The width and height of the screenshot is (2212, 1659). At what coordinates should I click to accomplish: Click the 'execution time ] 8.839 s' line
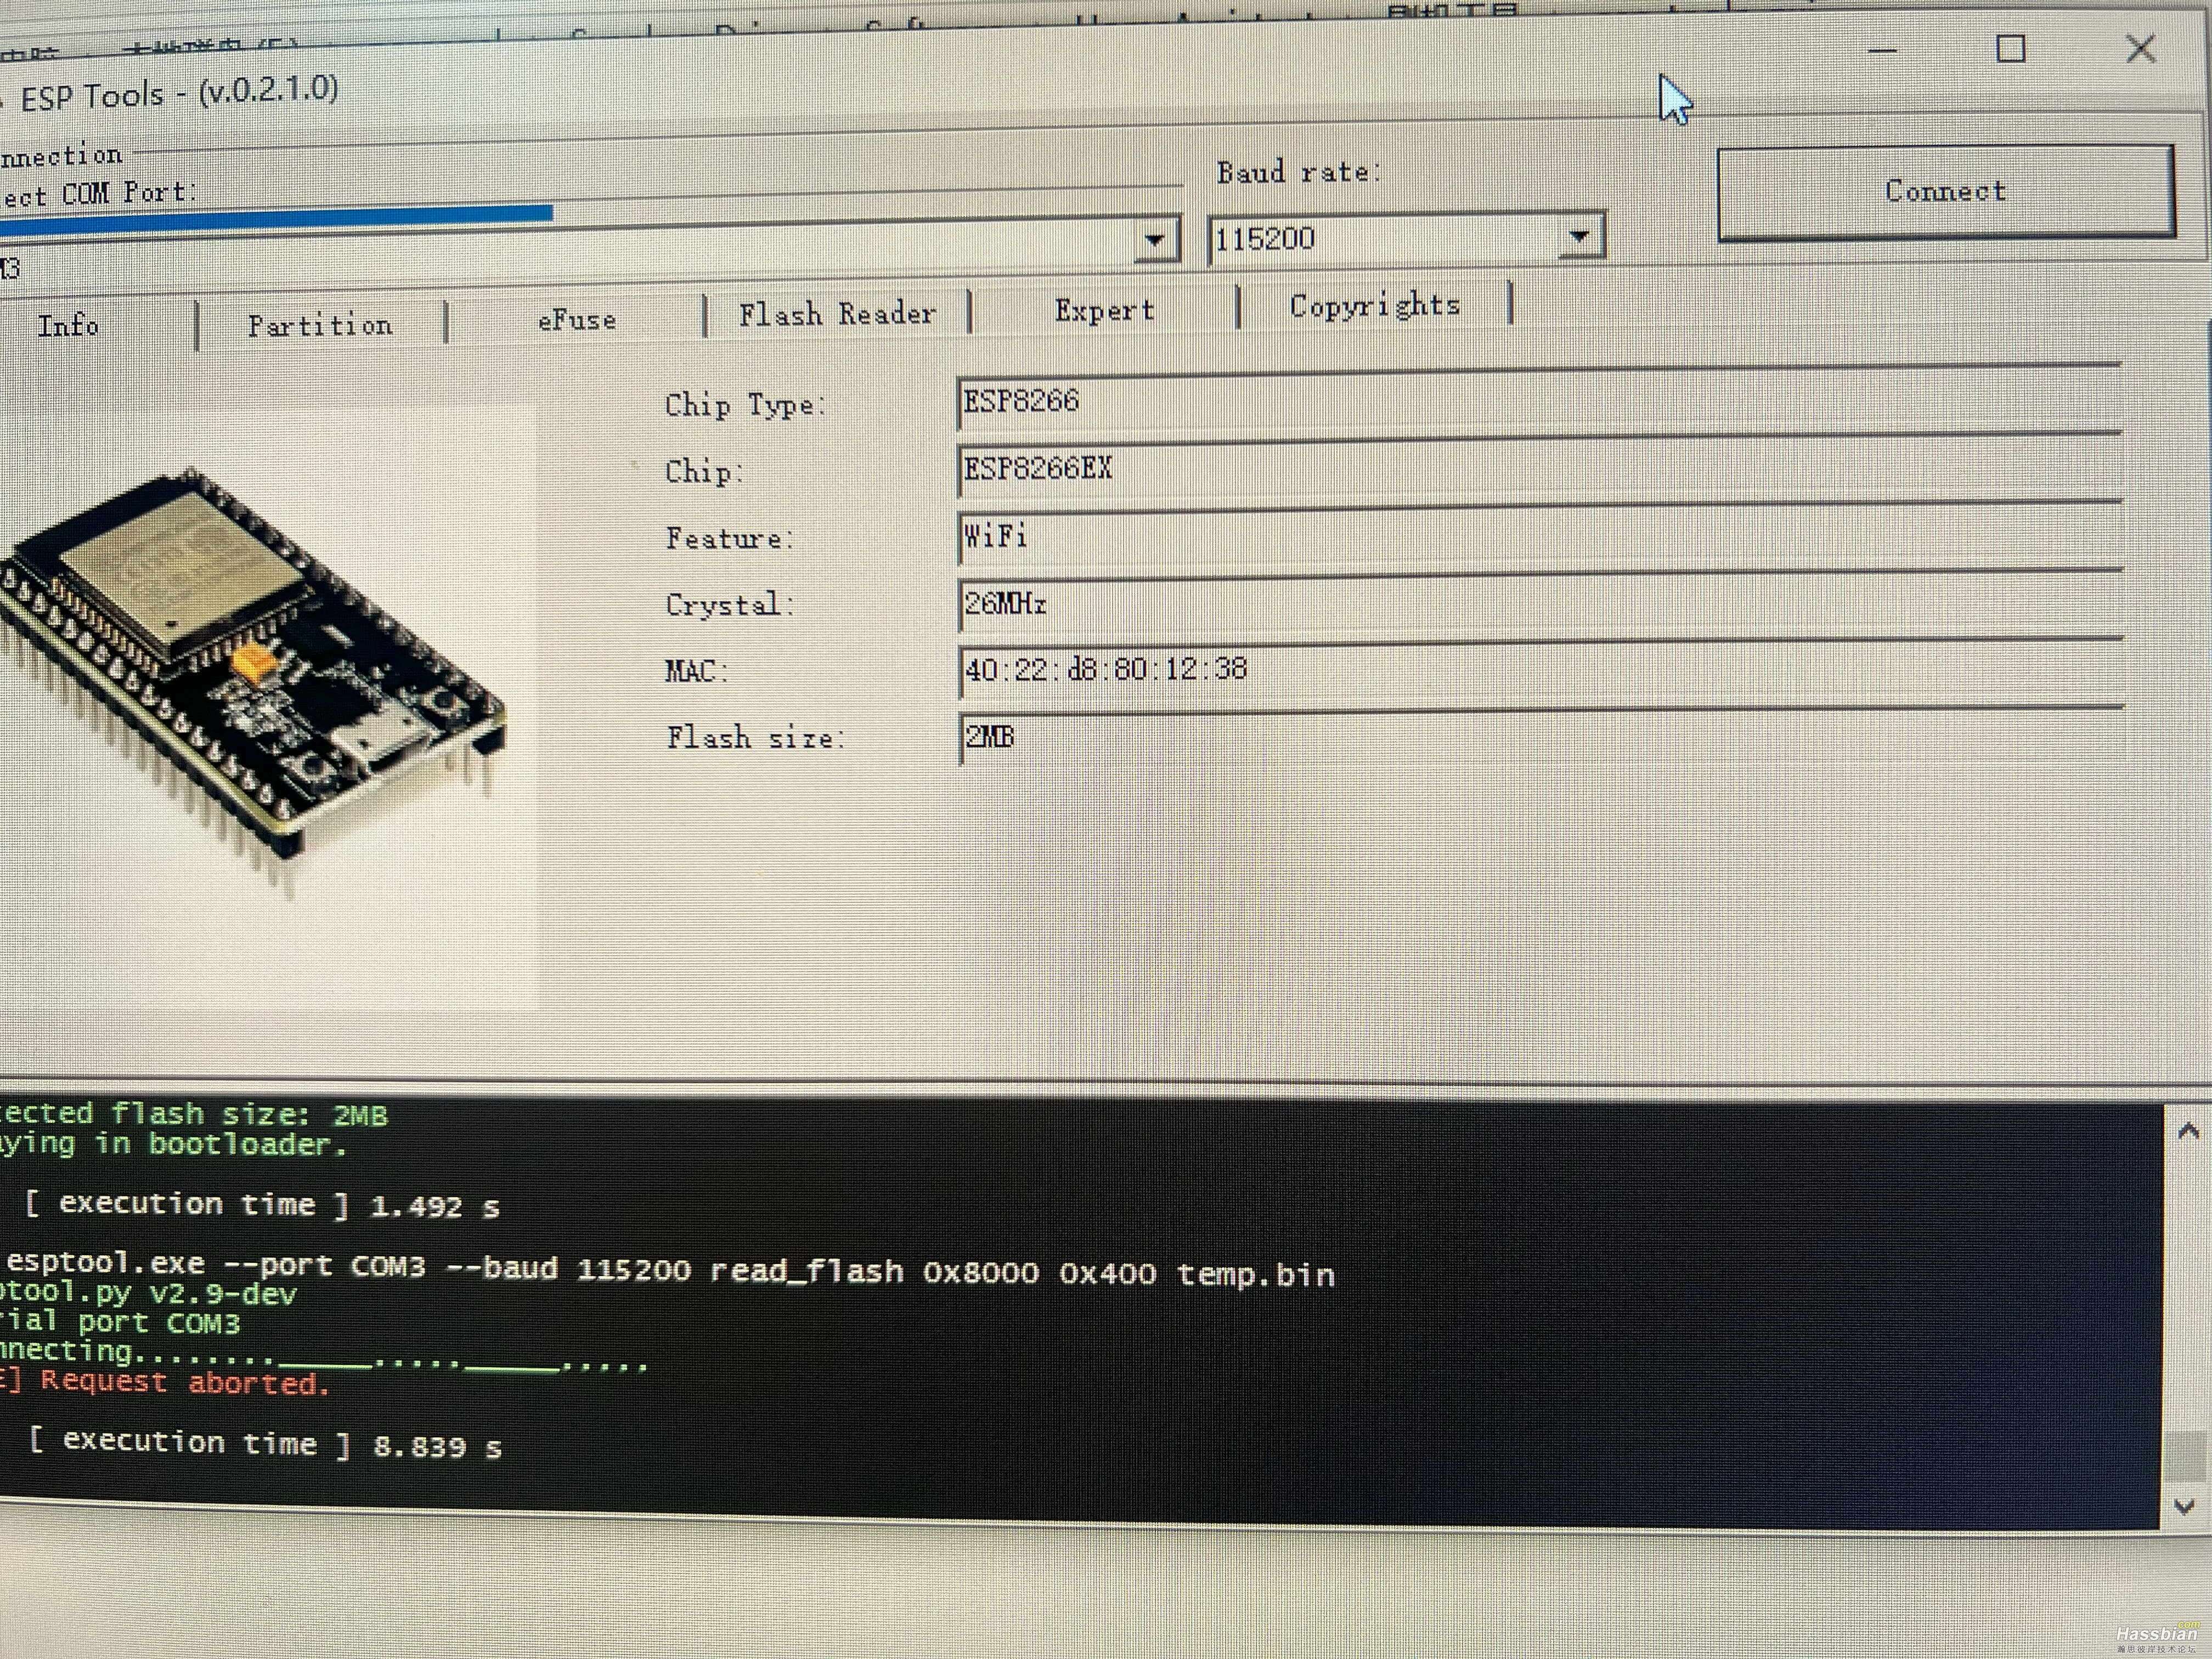[265, 1444]
